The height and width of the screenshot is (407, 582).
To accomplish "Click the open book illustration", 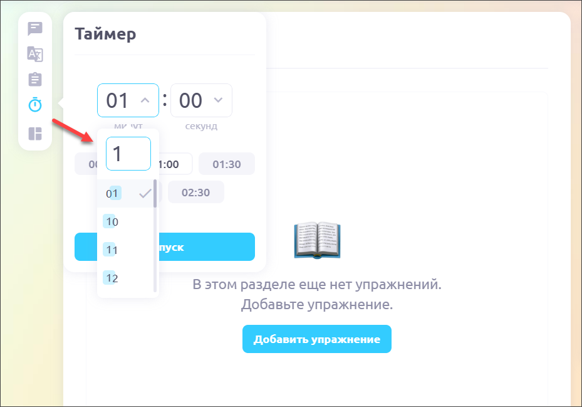I will pos(317,240).
